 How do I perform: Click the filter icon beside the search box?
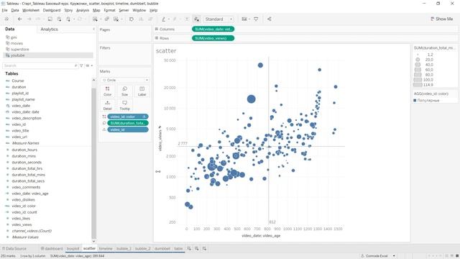coord(81,65)
